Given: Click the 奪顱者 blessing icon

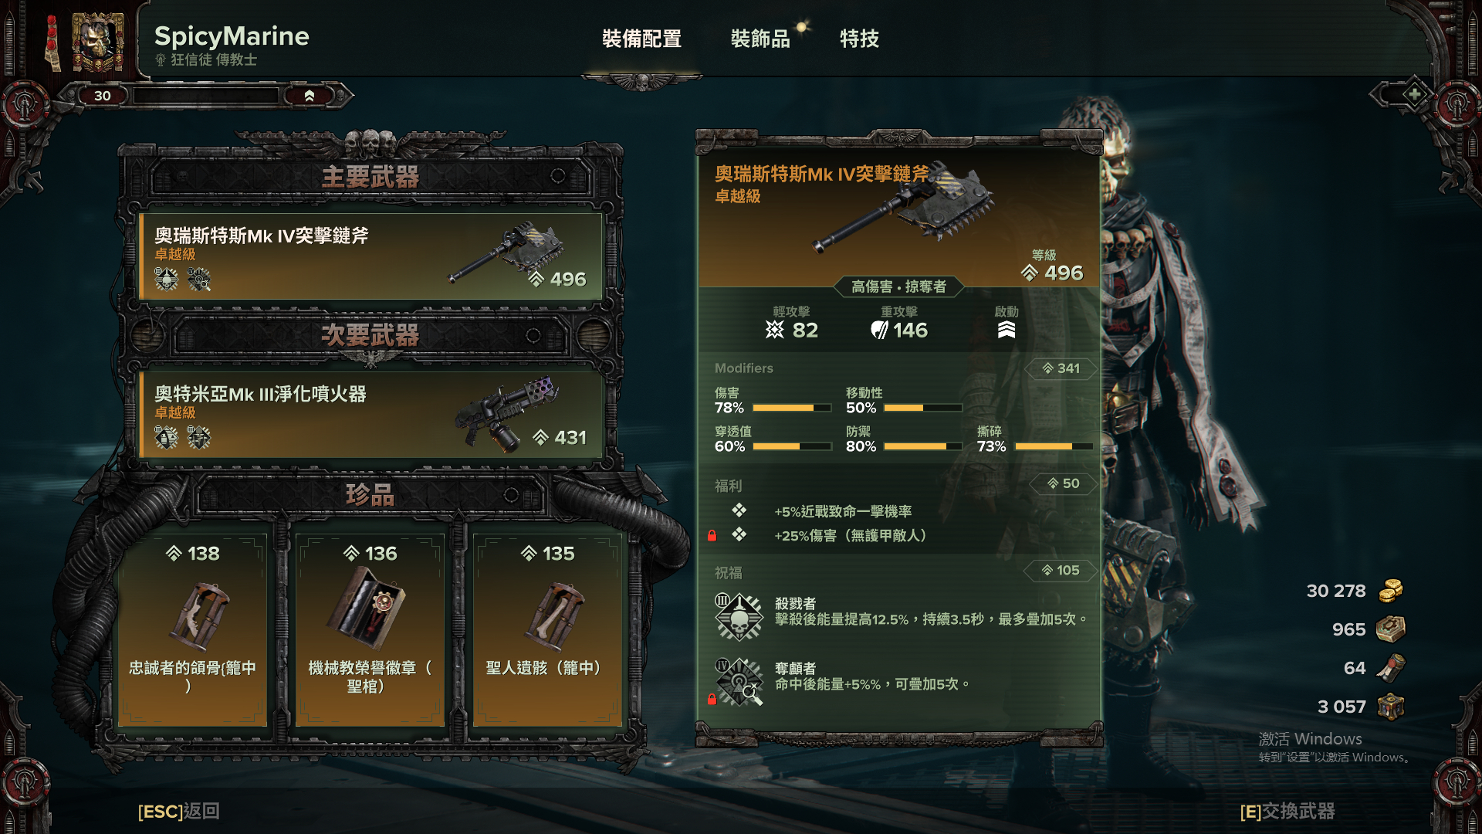Looking at the screenshot, I should coord(739,681).
